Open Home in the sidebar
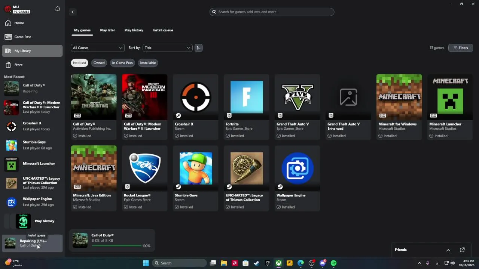Screen dimensions: 479x269 (x=32, y=23)
